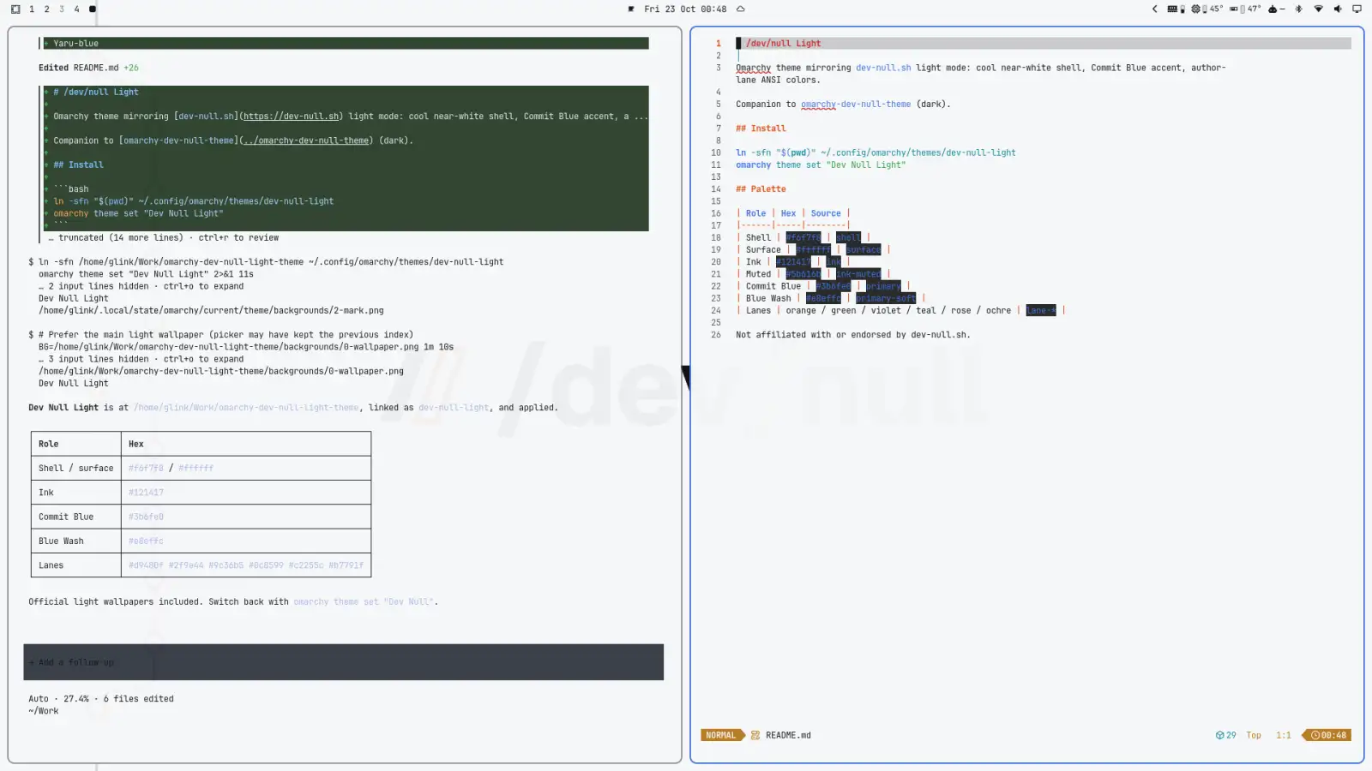Click the dev-null.sh link in README editor
1372x771 pixels.
883,68
